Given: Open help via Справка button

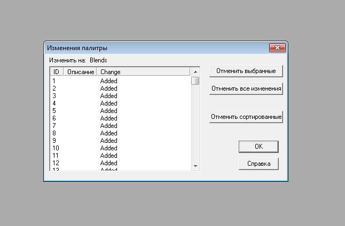Looking at the screenshot, I should 258,164.
